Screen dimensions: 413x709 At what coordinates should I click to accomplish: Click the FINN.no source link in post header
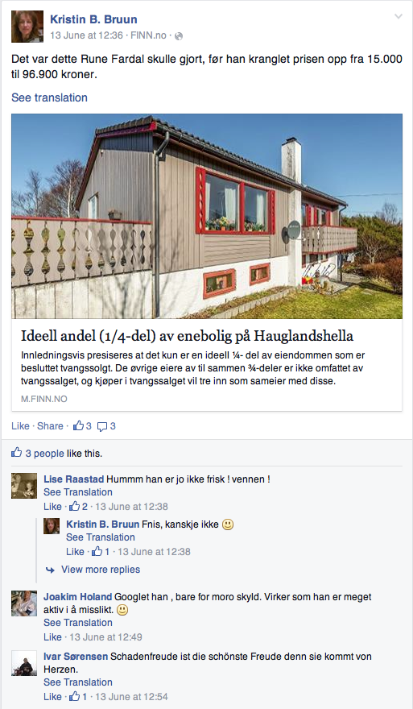coord(148,35)
